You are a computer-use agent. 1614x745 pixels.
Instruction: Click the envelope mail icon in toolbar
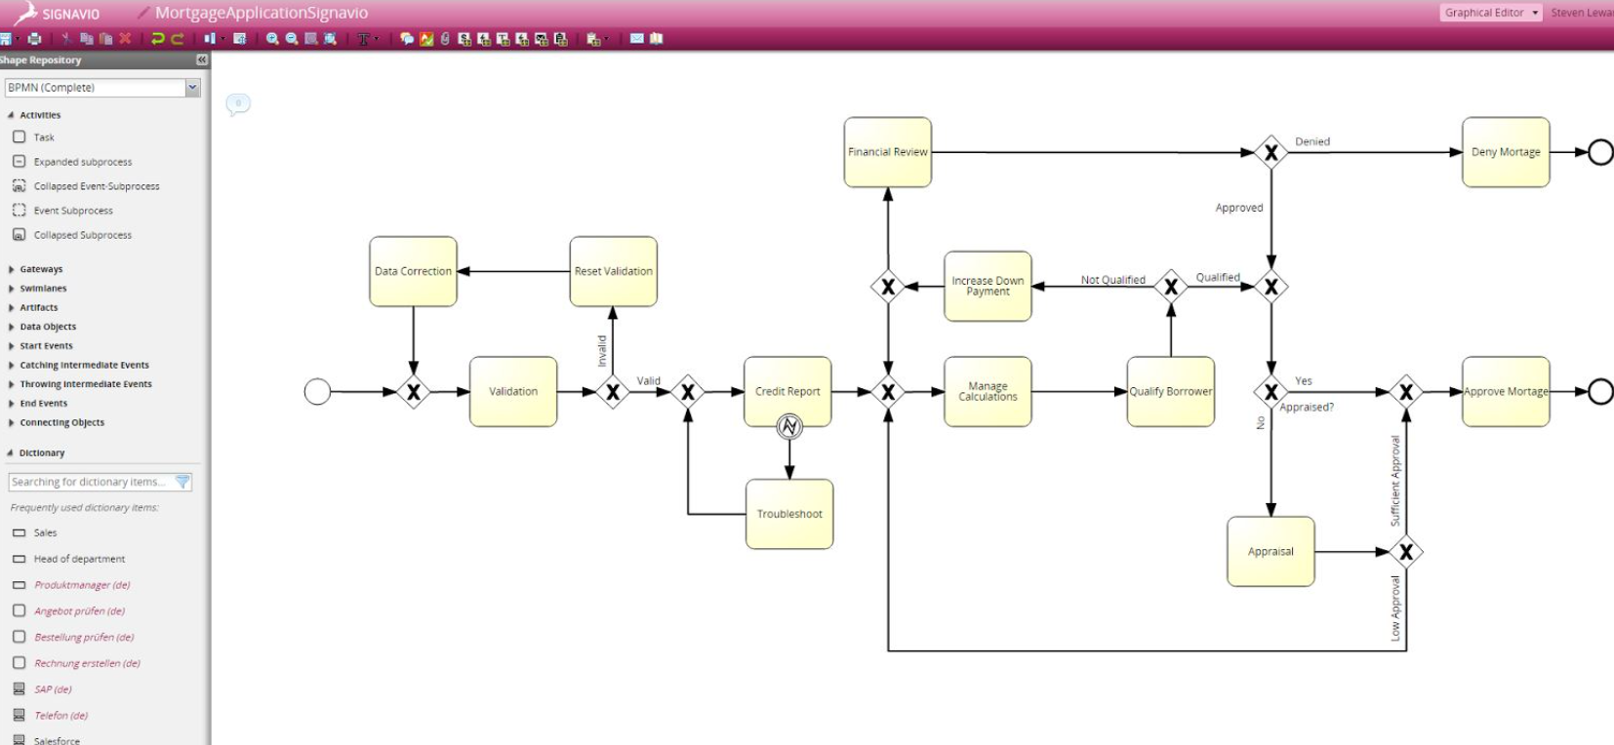click(637, 39)
